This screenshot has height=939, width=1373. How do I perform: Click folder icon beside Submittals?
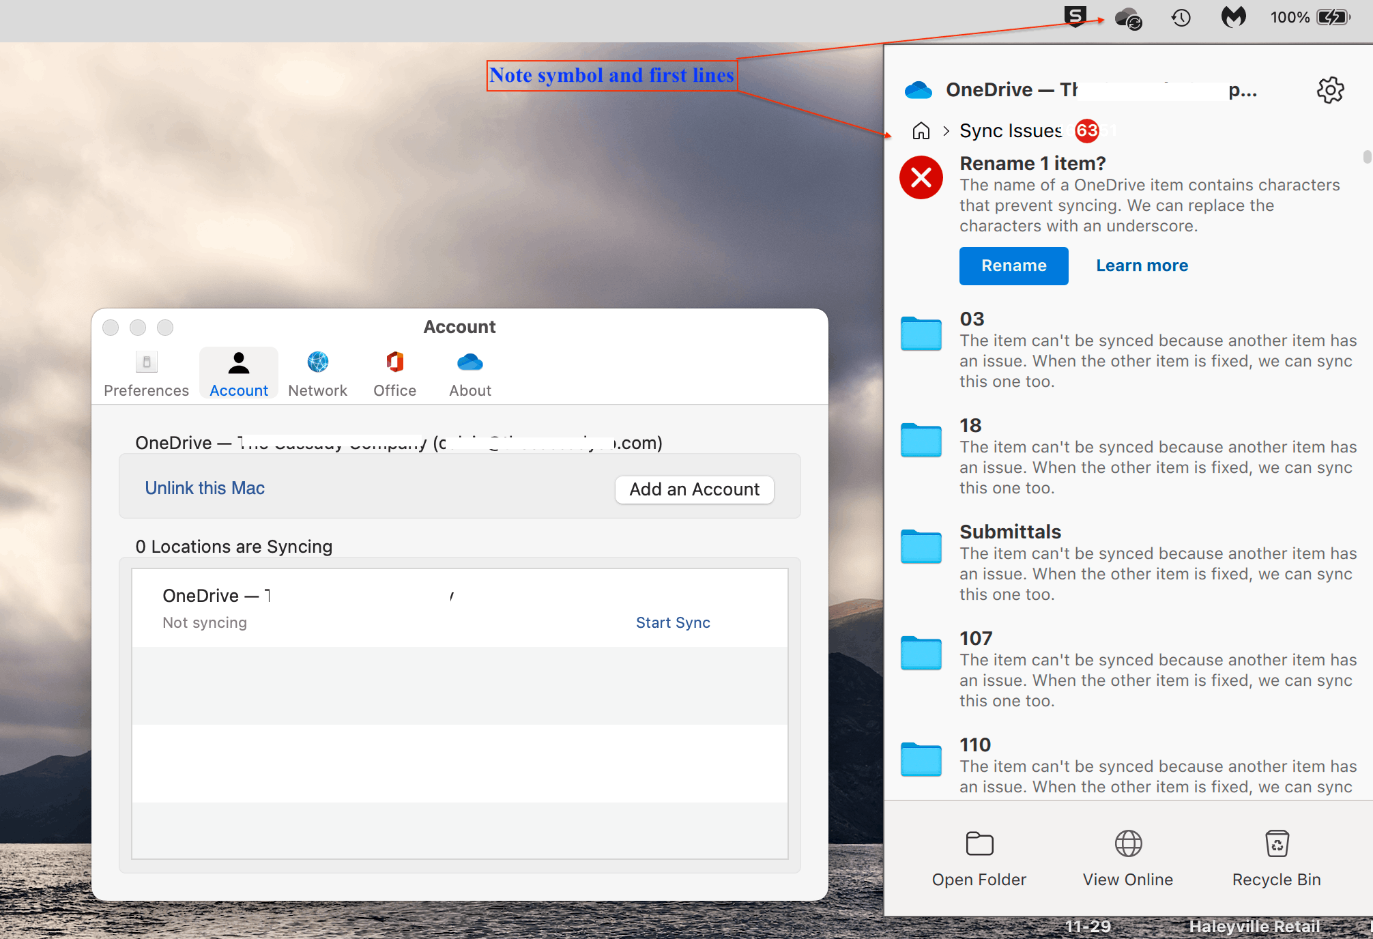(921, 547)
